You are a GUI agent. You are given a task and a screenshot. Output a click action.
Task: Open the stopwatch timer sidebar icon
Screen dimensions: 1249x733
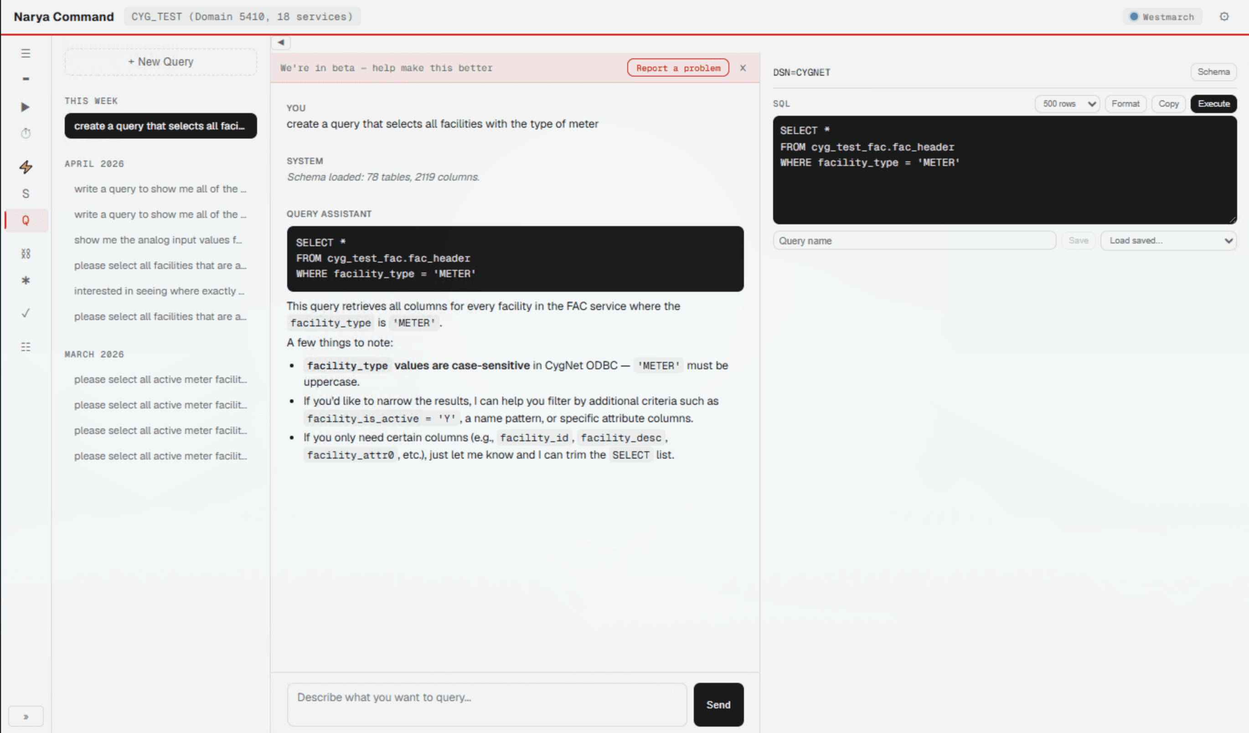click(x=26, y=133)
